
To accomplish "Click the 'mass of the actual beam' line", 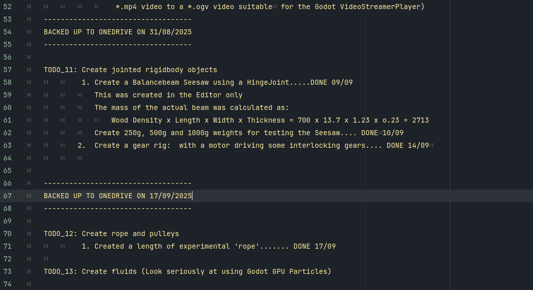I will click(x=191, y=107).
